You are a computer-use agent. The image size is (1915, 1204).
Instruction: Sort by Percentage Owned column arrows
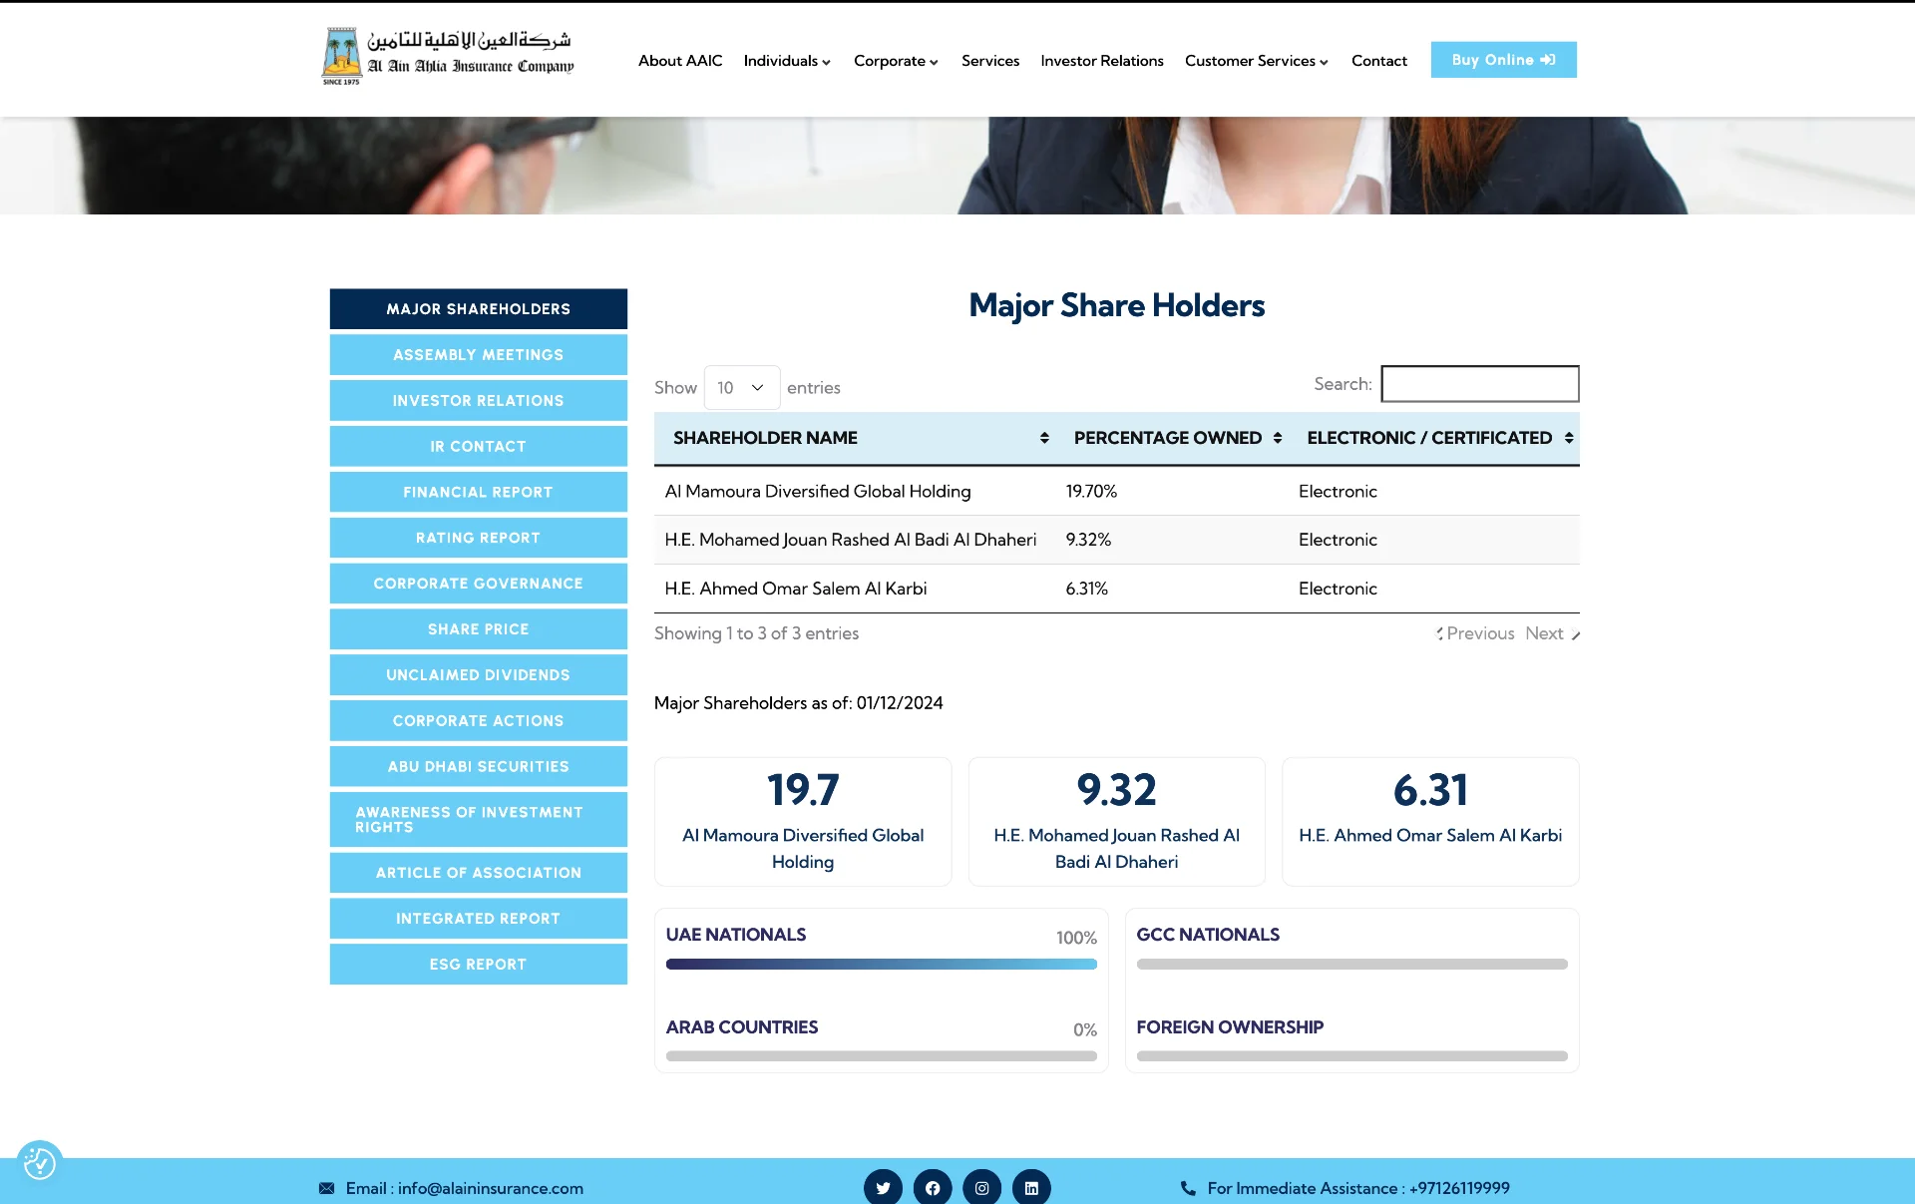pyautogui.click(x=1278, y=438)
